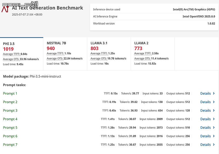Screen dimensions: 219x154
Task: Click the chevron arrow beside Prompt 4 Details
Action: click(x=214, y=119)
